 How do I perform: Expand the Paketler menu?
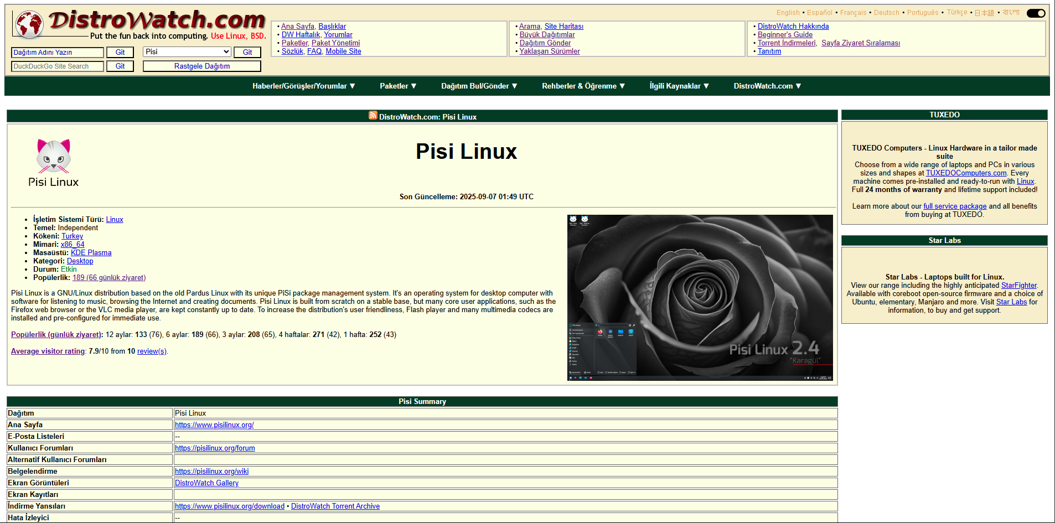[398, 86]
